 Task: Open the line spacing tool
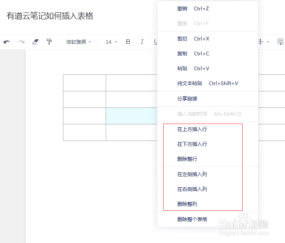pyautogui.click(x=261, y=42)
